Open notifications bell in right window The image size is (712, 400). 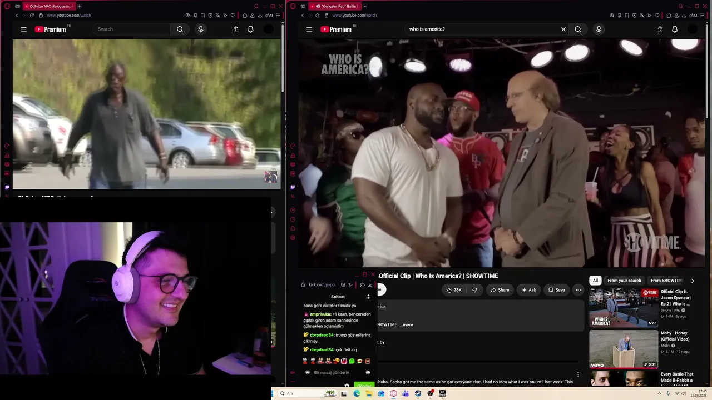click(675, 29)
